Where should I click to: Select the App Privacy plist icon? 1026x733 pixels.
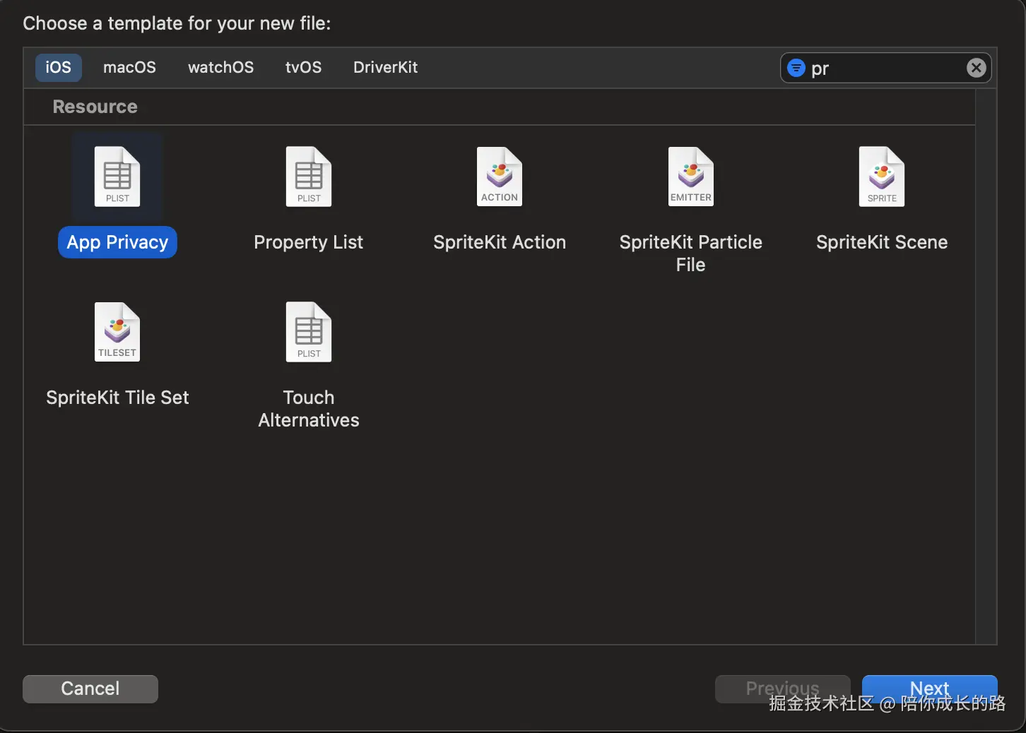pos(117,177)
